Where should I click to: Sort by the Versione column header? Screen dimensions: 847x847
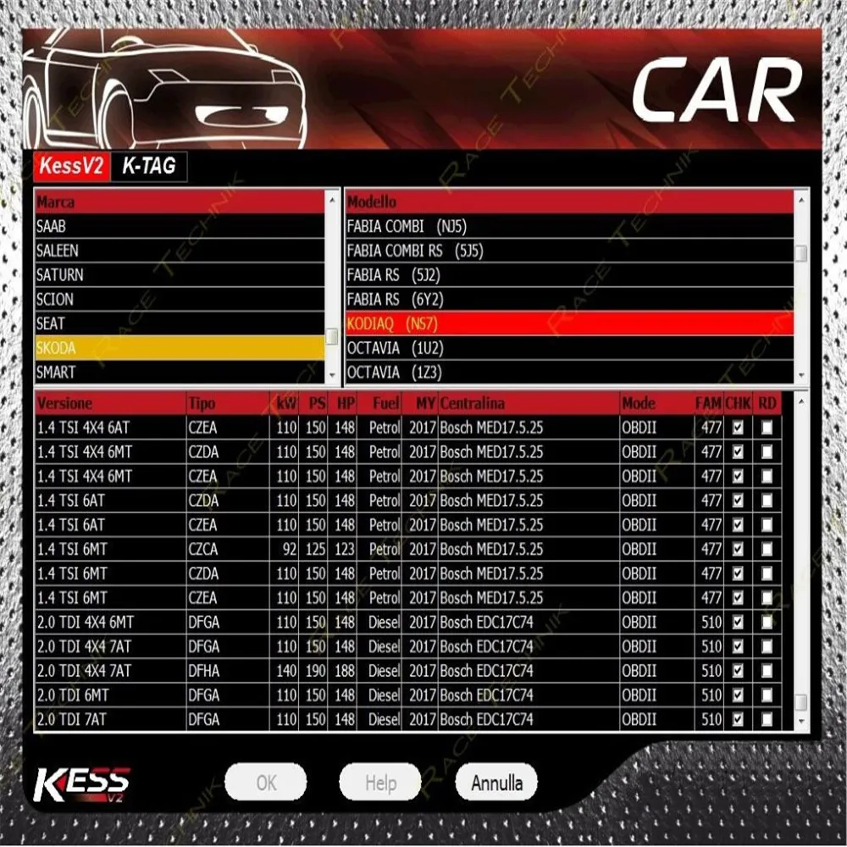tap(111, 403)
